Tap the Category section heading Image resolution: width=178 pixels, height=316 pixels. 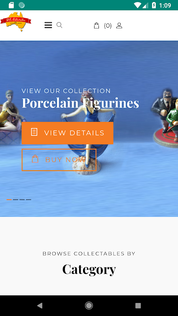[89, 269]
